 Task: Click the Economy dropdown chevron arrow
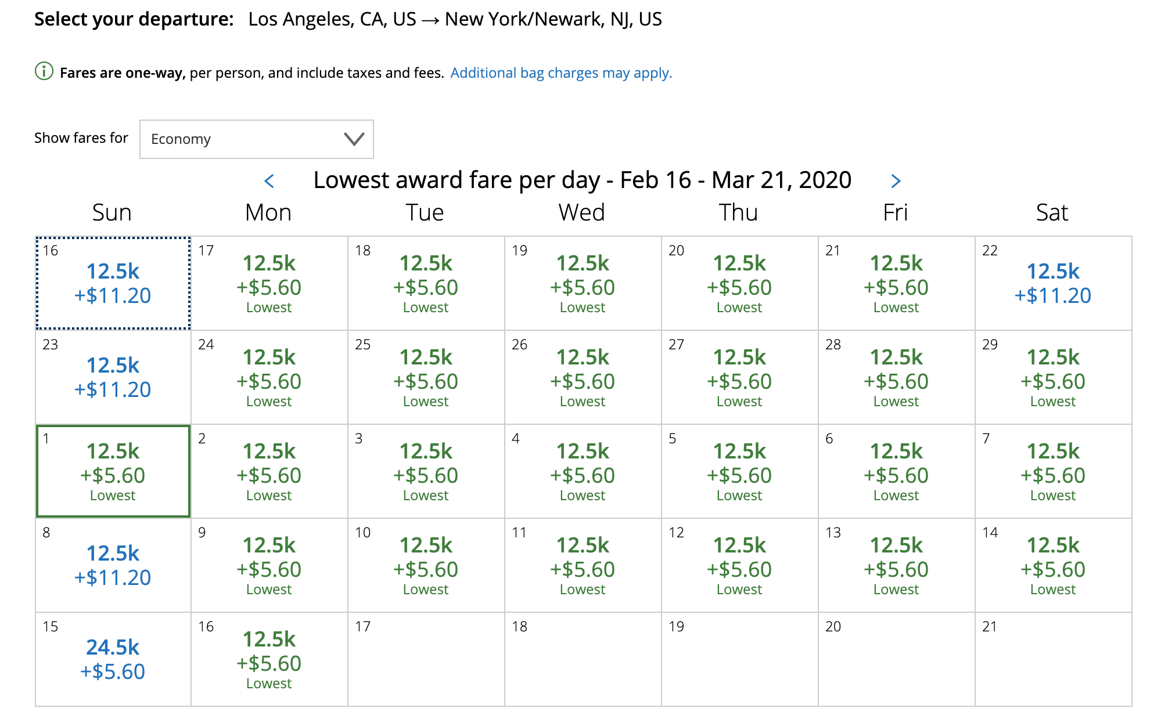coord(354,139)
